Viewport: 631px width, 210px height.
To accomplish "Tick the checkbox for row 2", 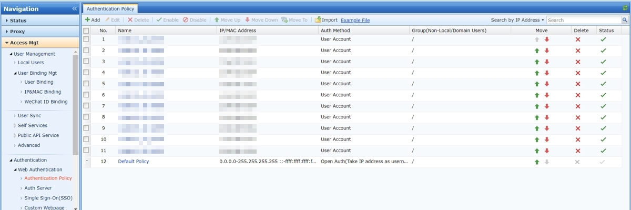I will point(86,50).
